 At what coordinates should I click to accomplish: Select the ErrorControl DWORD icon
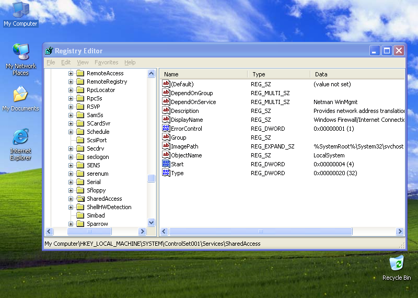click(x=166, y=128)
